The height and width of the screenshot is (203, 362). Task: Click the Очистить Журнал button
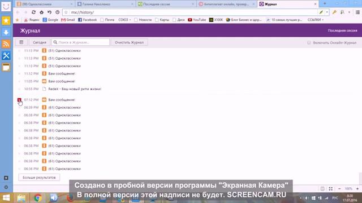point(130,42)
